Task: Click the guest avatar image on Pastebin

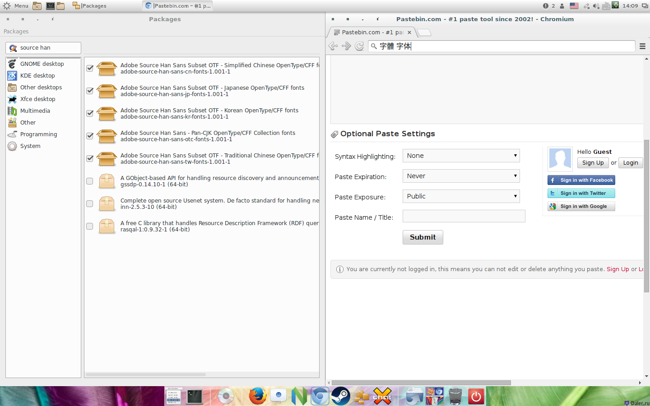Action: tap(560, 159)
